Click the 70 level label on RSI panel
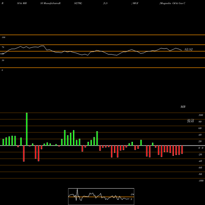Viewport: 205px width, 205px height. [3, 47]
